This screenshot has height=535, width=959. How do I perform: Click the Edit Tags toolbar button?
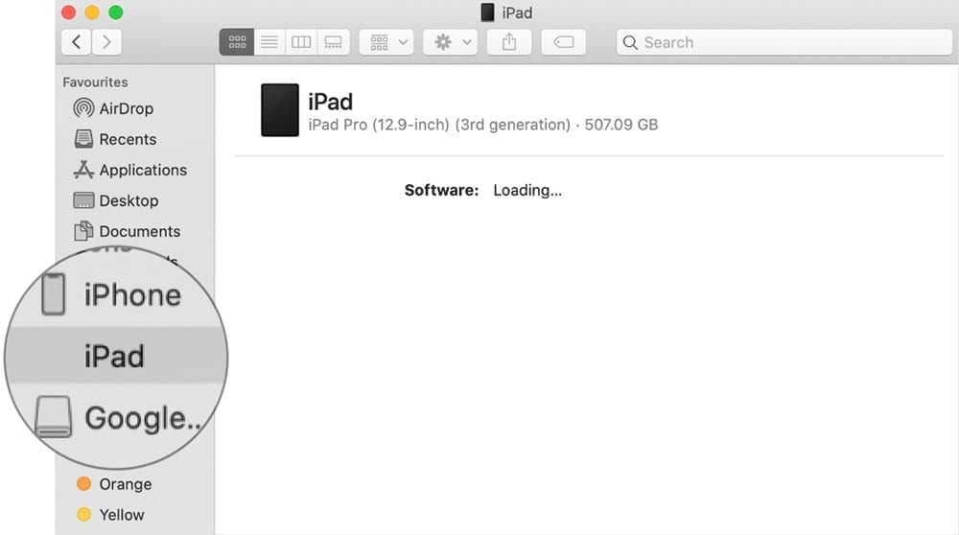tap(563, 42)
